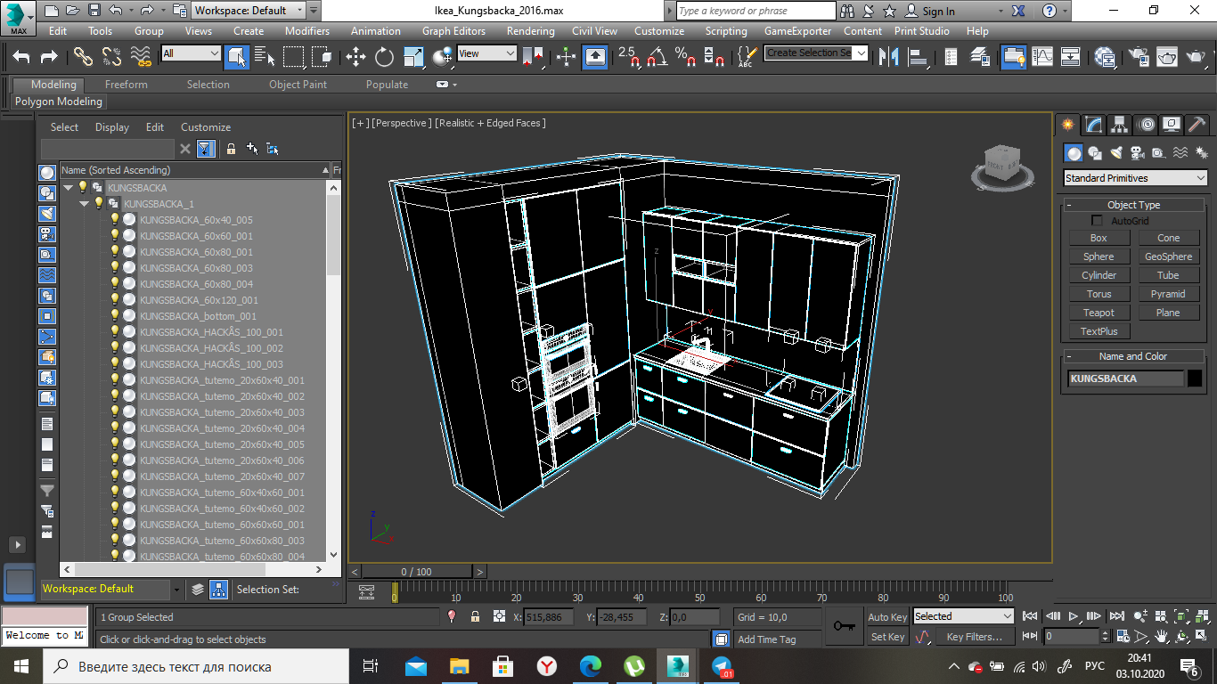The height and width of the screenshot is (684, 1217).
Task: Click the Sign In link
Action: pos(938,11)
